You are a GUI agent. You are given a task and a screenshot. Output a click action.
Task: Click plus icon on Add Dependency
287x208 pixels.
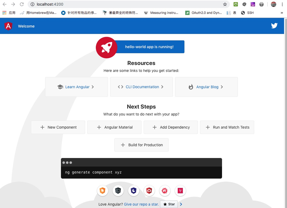(x=155, y=127)
